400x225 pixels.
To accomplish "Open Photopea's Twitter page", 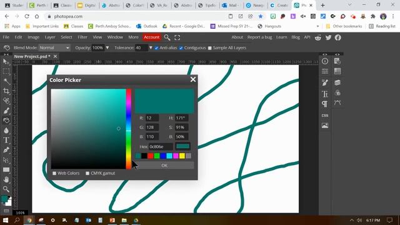I will pyautogui.click(x=328, y=37).
